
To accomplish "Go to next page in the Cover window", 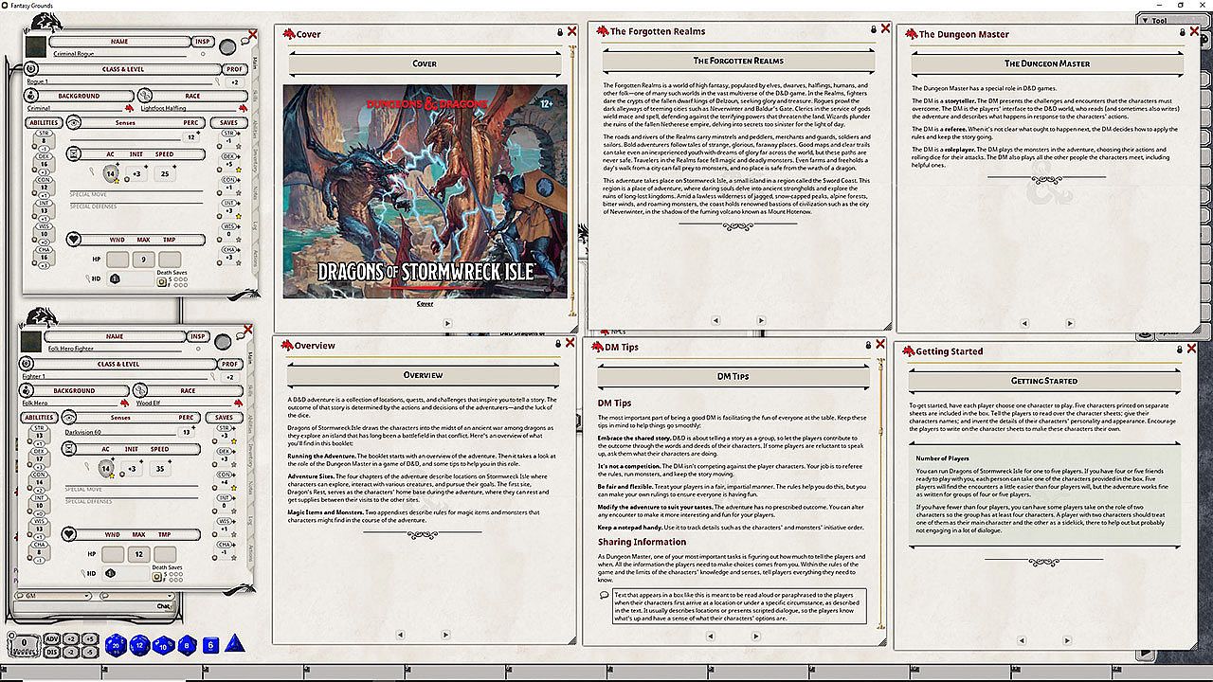I will (x=449, y=323).
